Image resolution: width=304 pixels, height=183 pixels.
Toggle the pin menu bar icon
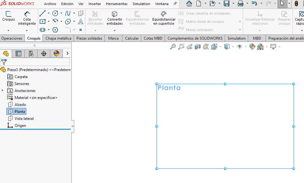[x=175, y=3]
